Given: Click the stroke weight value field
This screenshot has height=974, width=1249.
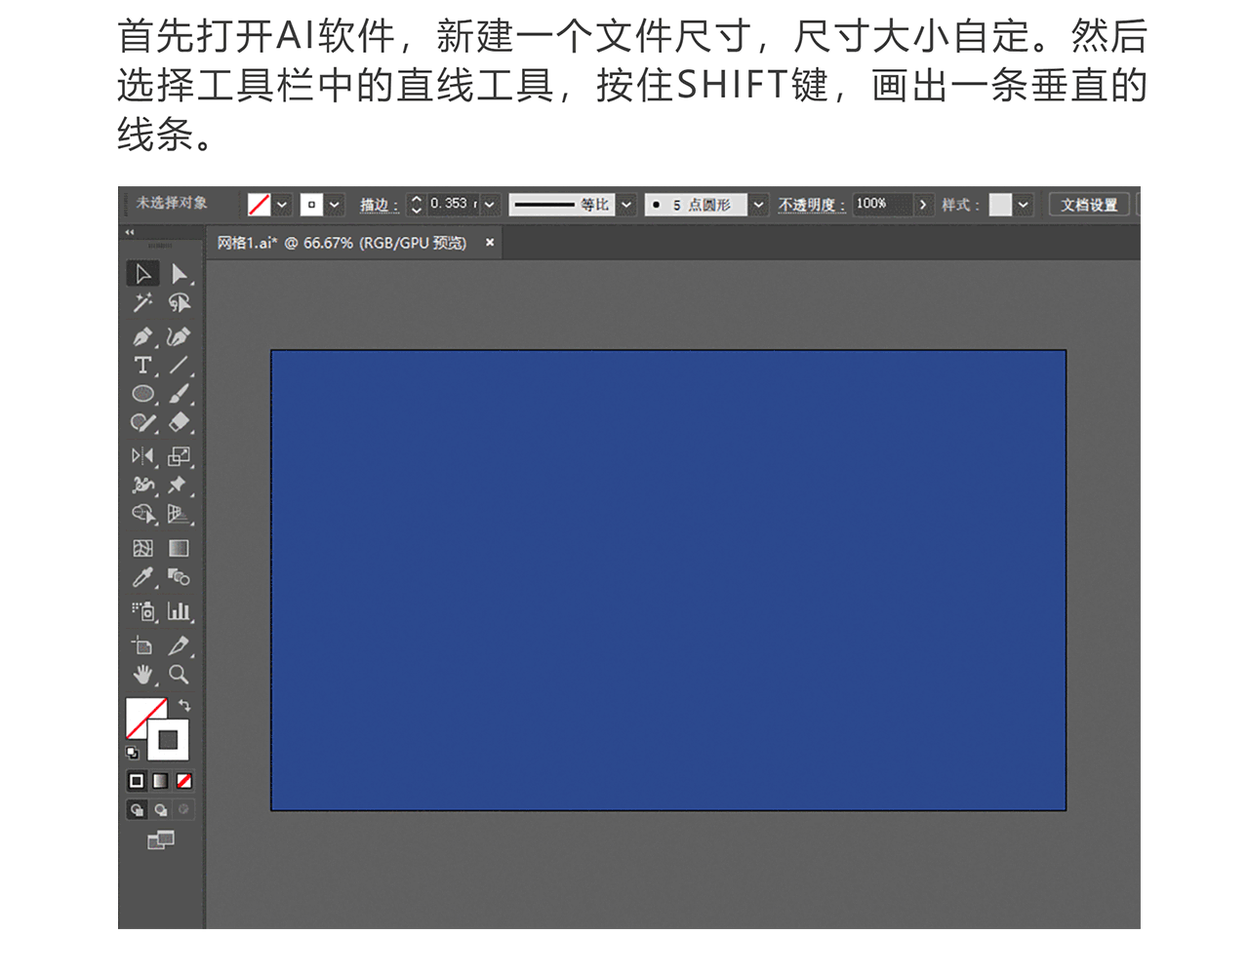Looking at the screenshot, I should pos(453,204).
